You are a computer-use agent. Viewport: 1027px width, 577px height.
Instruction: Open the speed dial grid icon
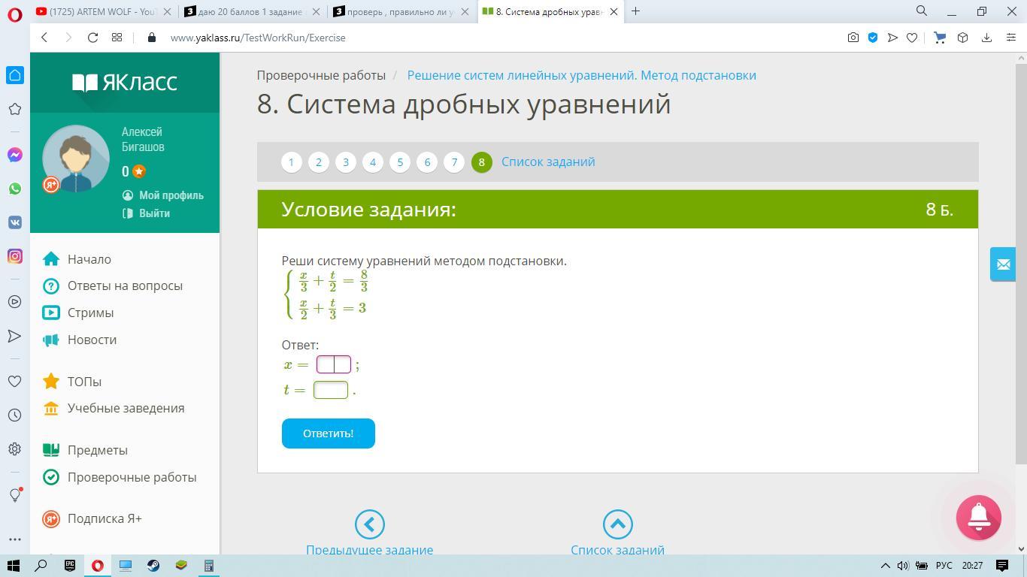[117, 38]
